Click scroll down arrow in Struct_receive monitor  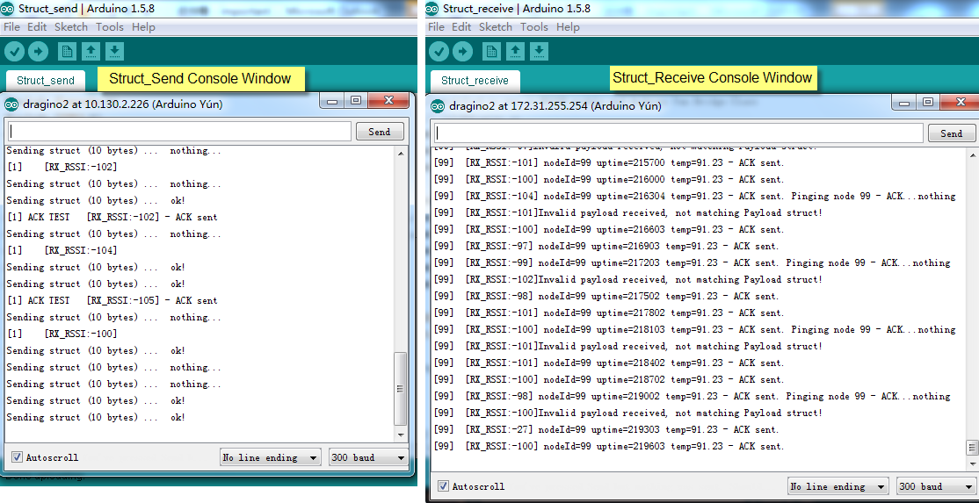coord(971,463)
